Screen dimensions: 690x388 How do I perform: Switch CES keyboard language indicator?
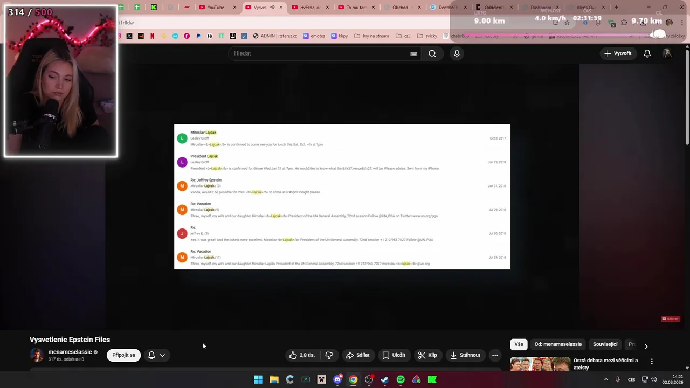[x=631, y=379]
